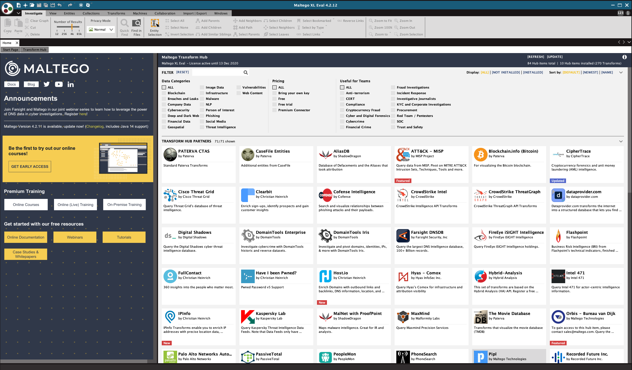This screenshot has height=370, width=632.
Task: Click the Have I been Pwned logo
Action: click(248, 276)
